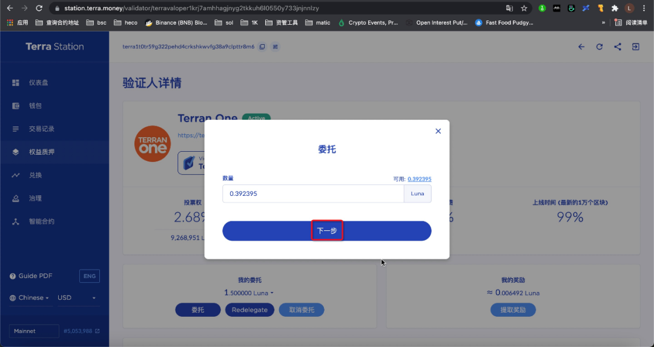Focus the 数量 amount input field
The height and width of the screenshot is (347, 654).
[312, 193]
